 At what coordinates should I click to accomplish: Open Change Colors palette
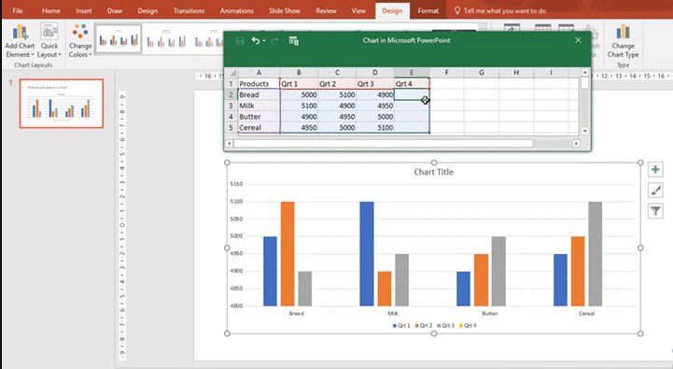coord(80,41)
